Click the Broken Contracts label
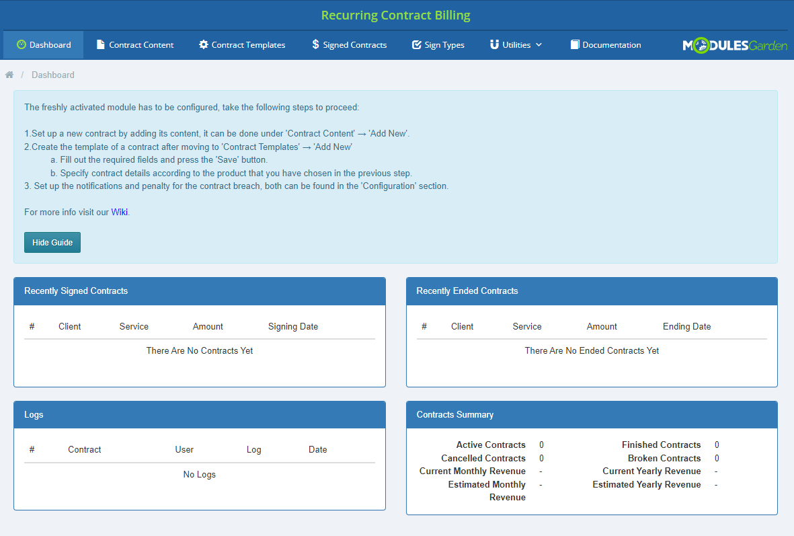 tap(664, 459)
